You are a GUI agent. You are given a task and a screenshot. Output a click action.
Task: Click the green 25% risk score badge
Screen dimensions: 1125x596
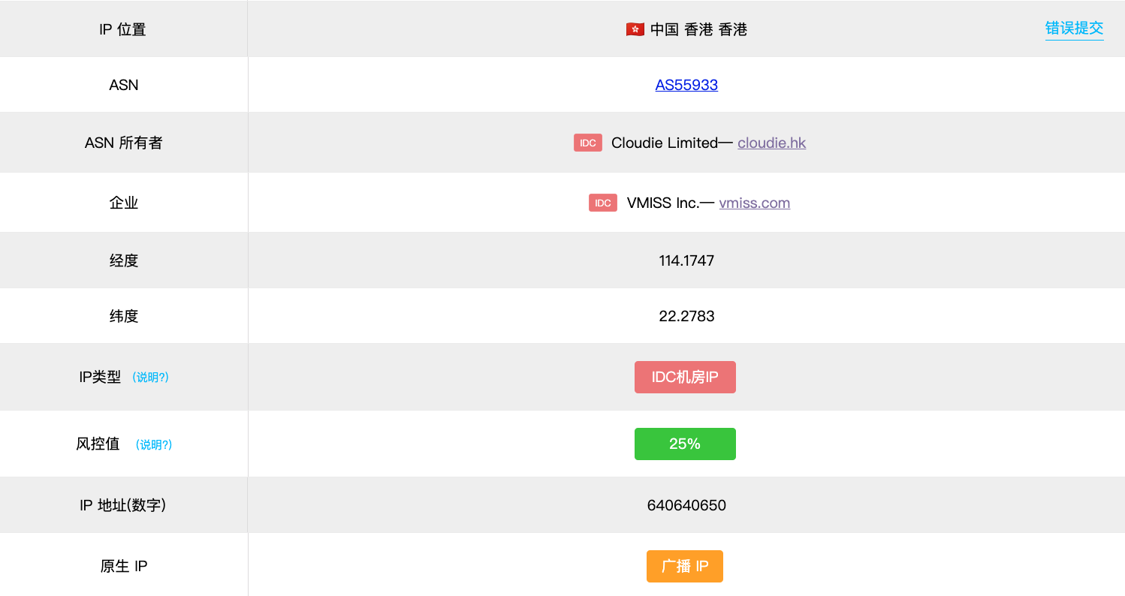pyautogui.click(x=685, y=444)
